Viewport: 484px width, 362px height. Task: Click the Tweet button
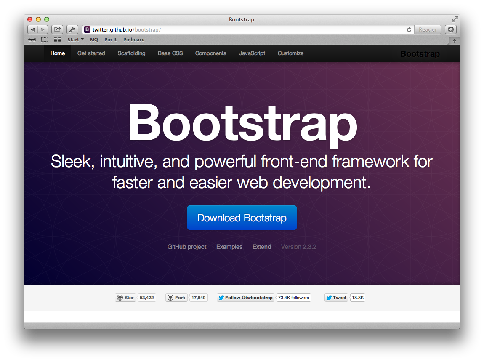[336, 298]
